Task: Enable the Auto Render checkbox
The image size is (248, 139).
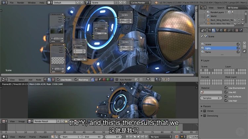Action: (x=117, y=80)
